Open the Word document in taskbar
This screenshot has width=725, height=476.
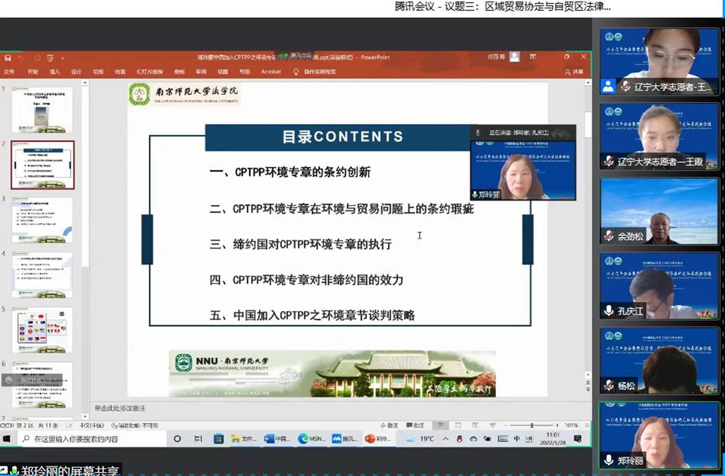pyautogui.click(x=277, y=439)
